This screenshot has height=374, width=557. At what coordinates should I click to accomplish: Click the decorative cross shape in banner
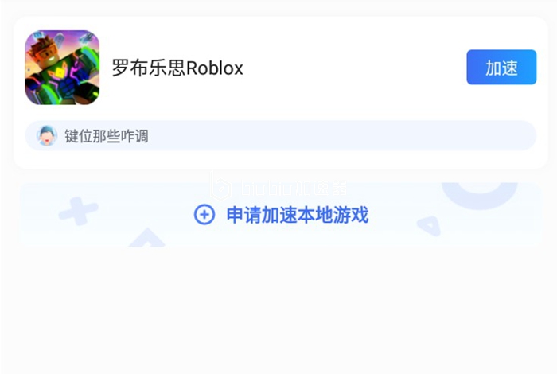[78, 212]
